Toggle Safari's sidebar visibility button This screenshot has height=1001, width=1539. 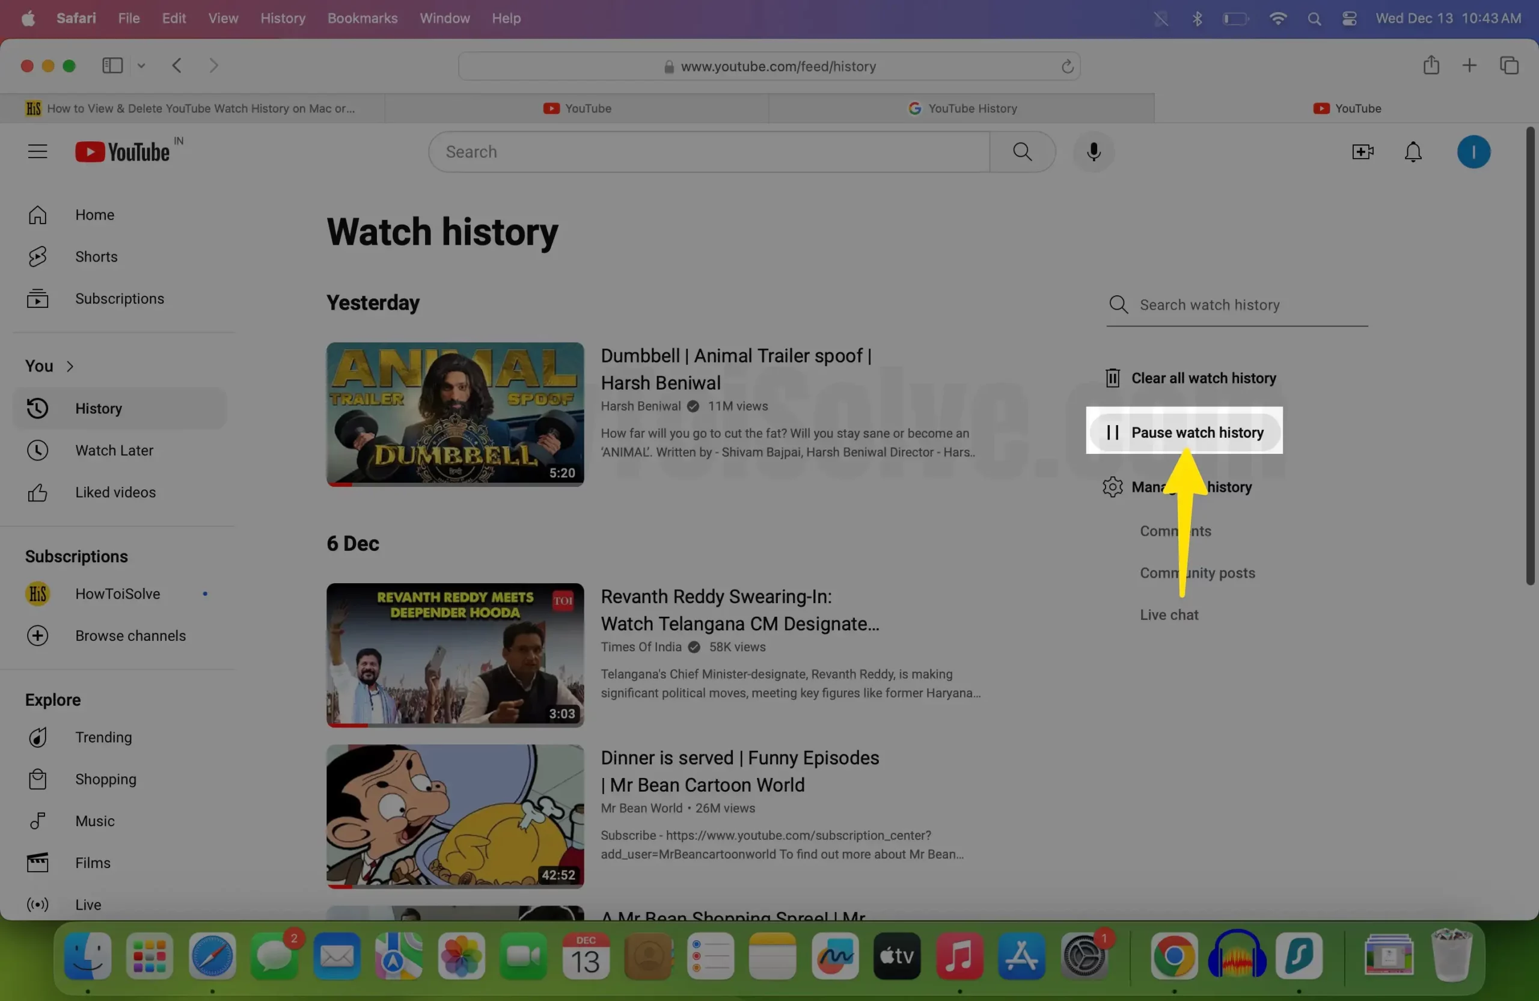[112, 66]
